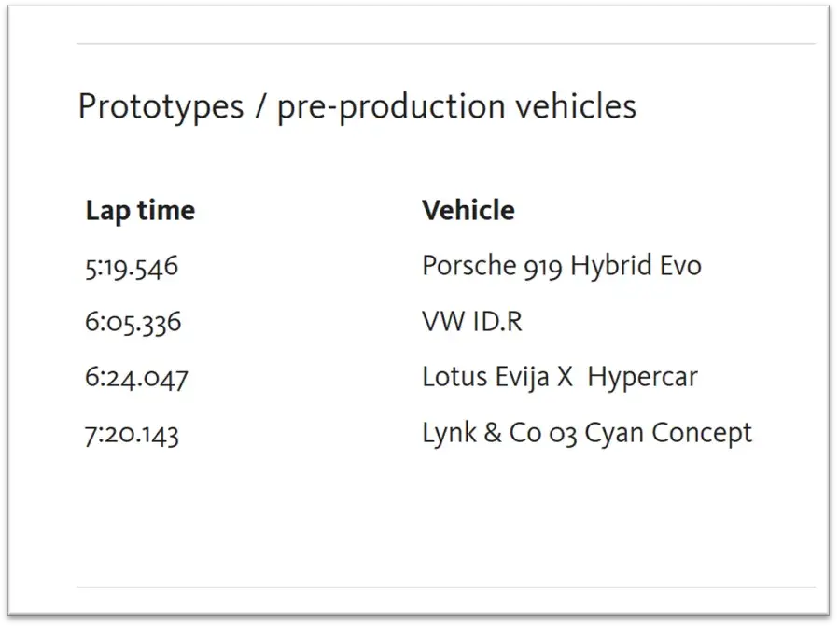Click the word Prototypes in heading
Viewport: 839px width, 627px height.
coord(161,107)
